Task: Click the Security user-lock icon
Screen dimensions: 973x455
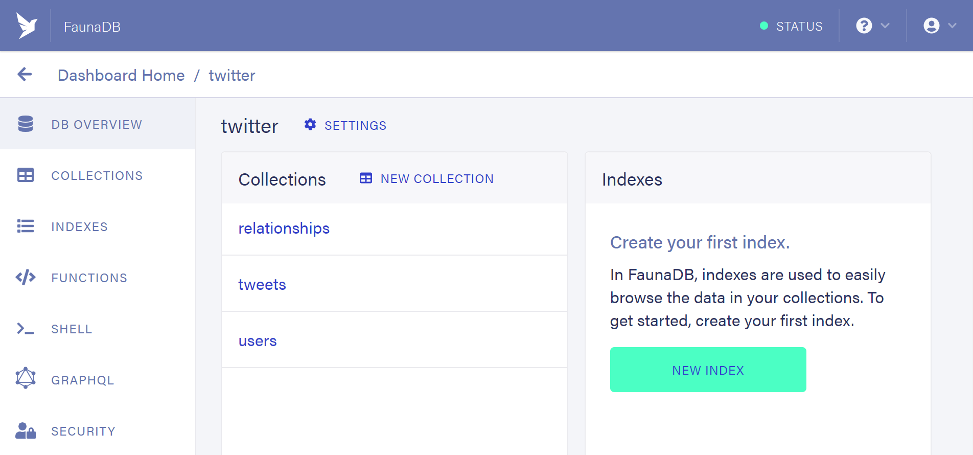Action: coord(26,431)
